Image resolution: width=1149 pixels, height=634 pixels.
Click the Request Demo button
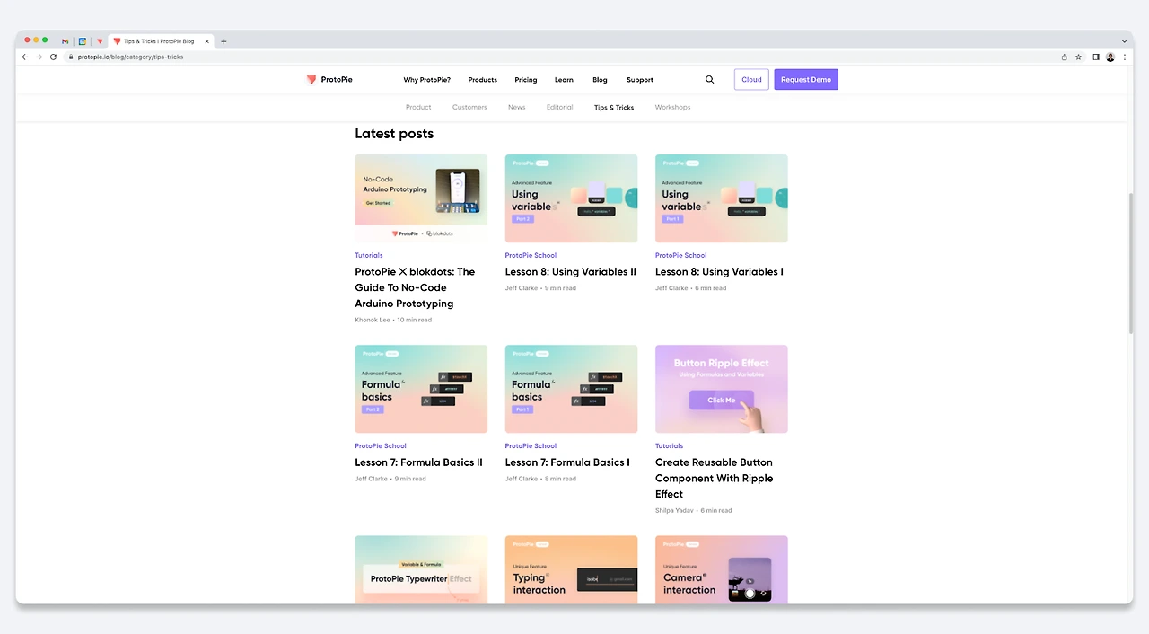coord(806,79)
